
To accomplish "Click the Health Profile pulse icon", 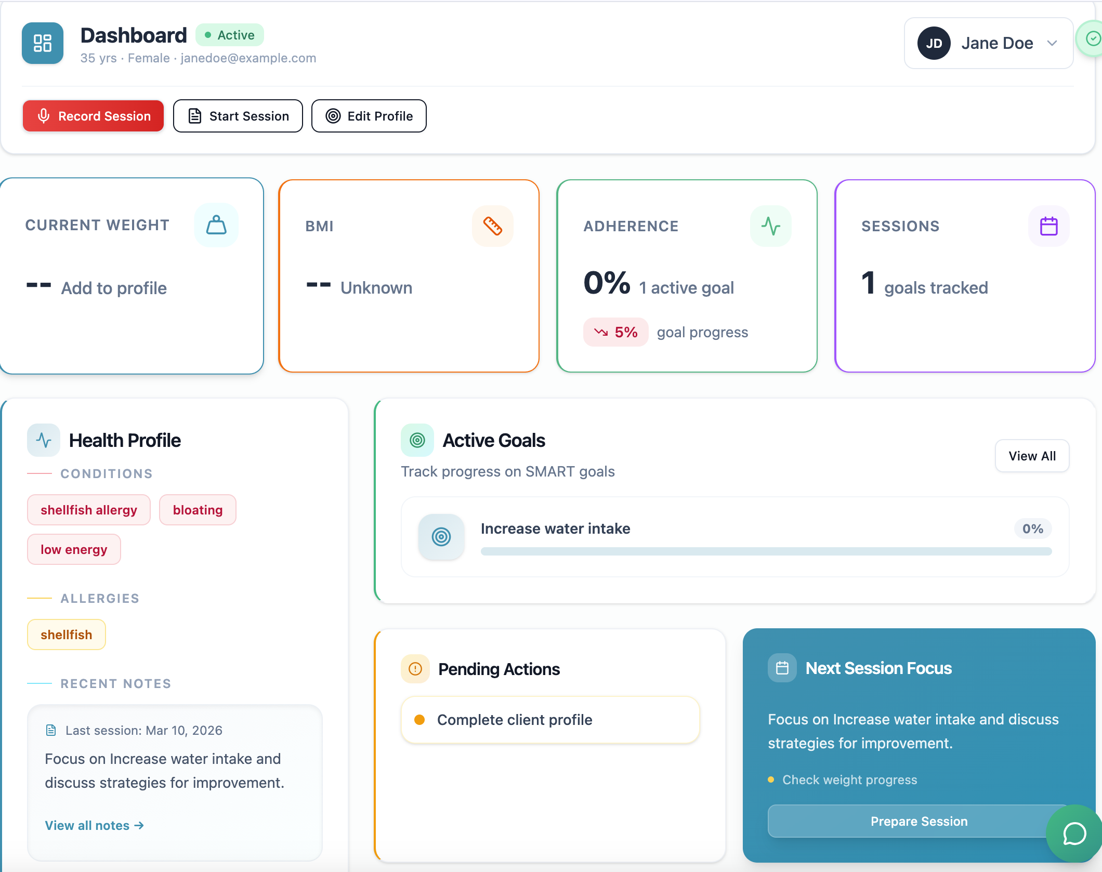I will [x=44, y=440].
